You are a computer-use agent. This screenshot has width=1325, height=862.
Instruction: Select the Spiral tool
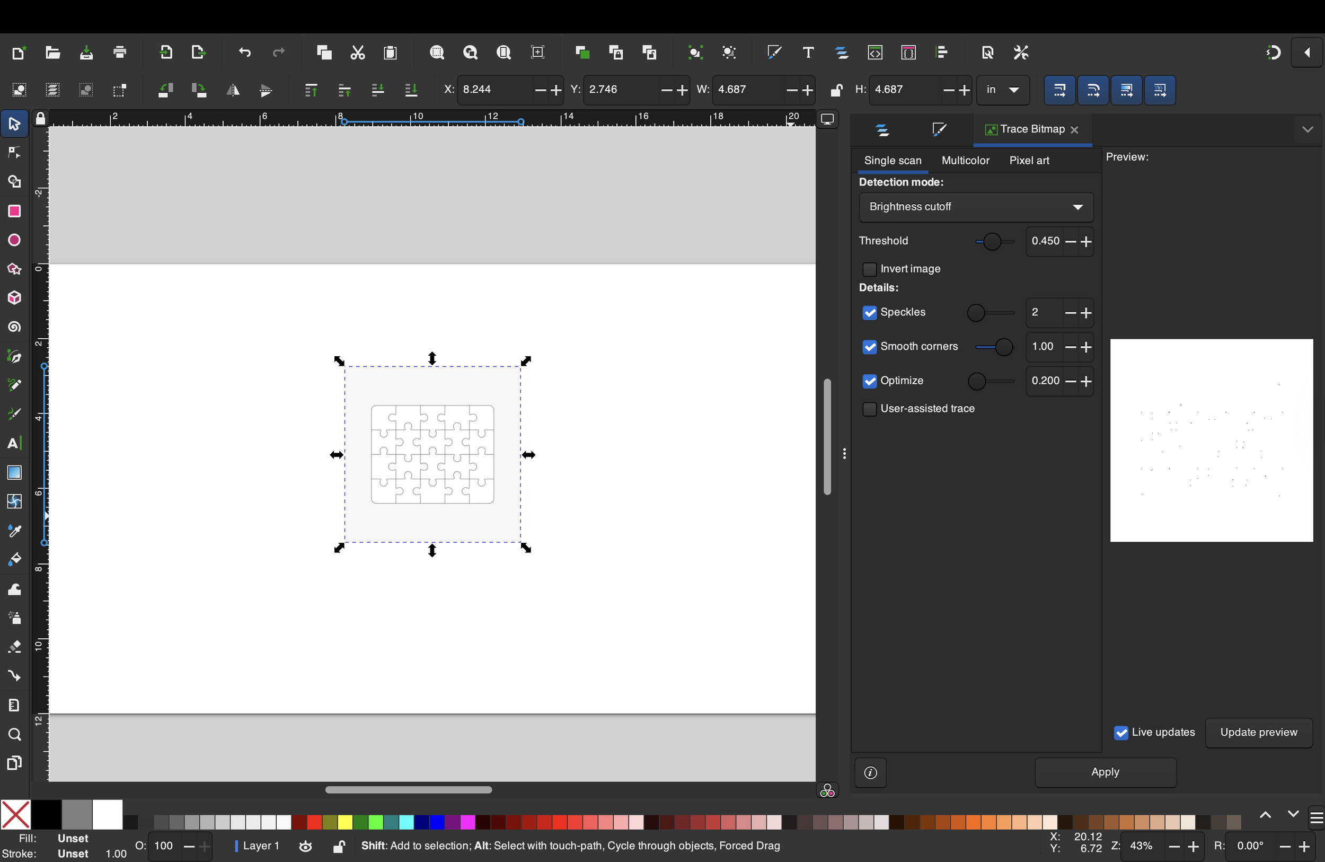[x=14, y=327]
